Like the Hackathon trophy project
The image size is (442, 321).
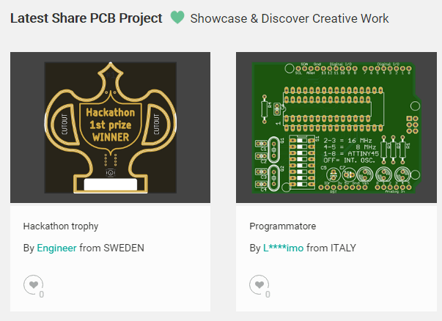pyautogui.click(x=32, y=284)
